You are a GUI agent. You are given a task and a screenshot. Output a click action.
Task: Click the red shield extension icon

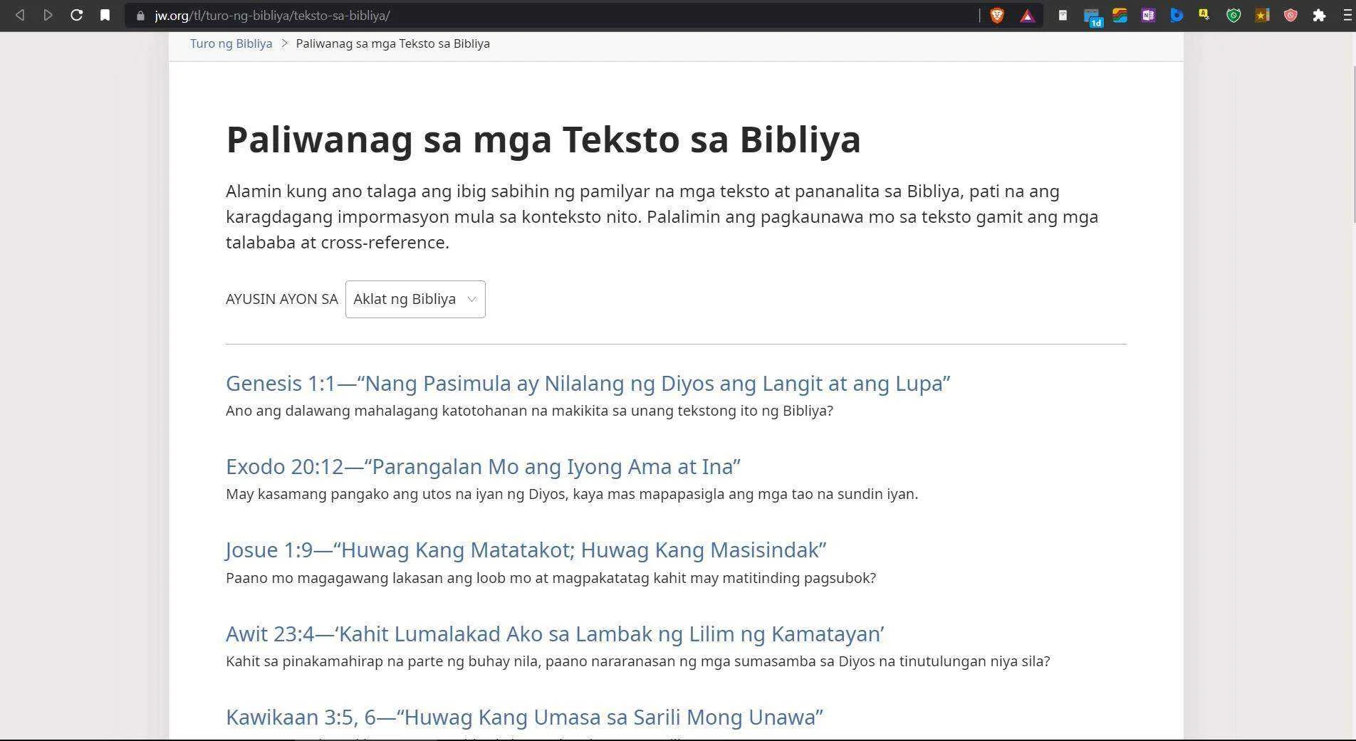point(1290,15)
